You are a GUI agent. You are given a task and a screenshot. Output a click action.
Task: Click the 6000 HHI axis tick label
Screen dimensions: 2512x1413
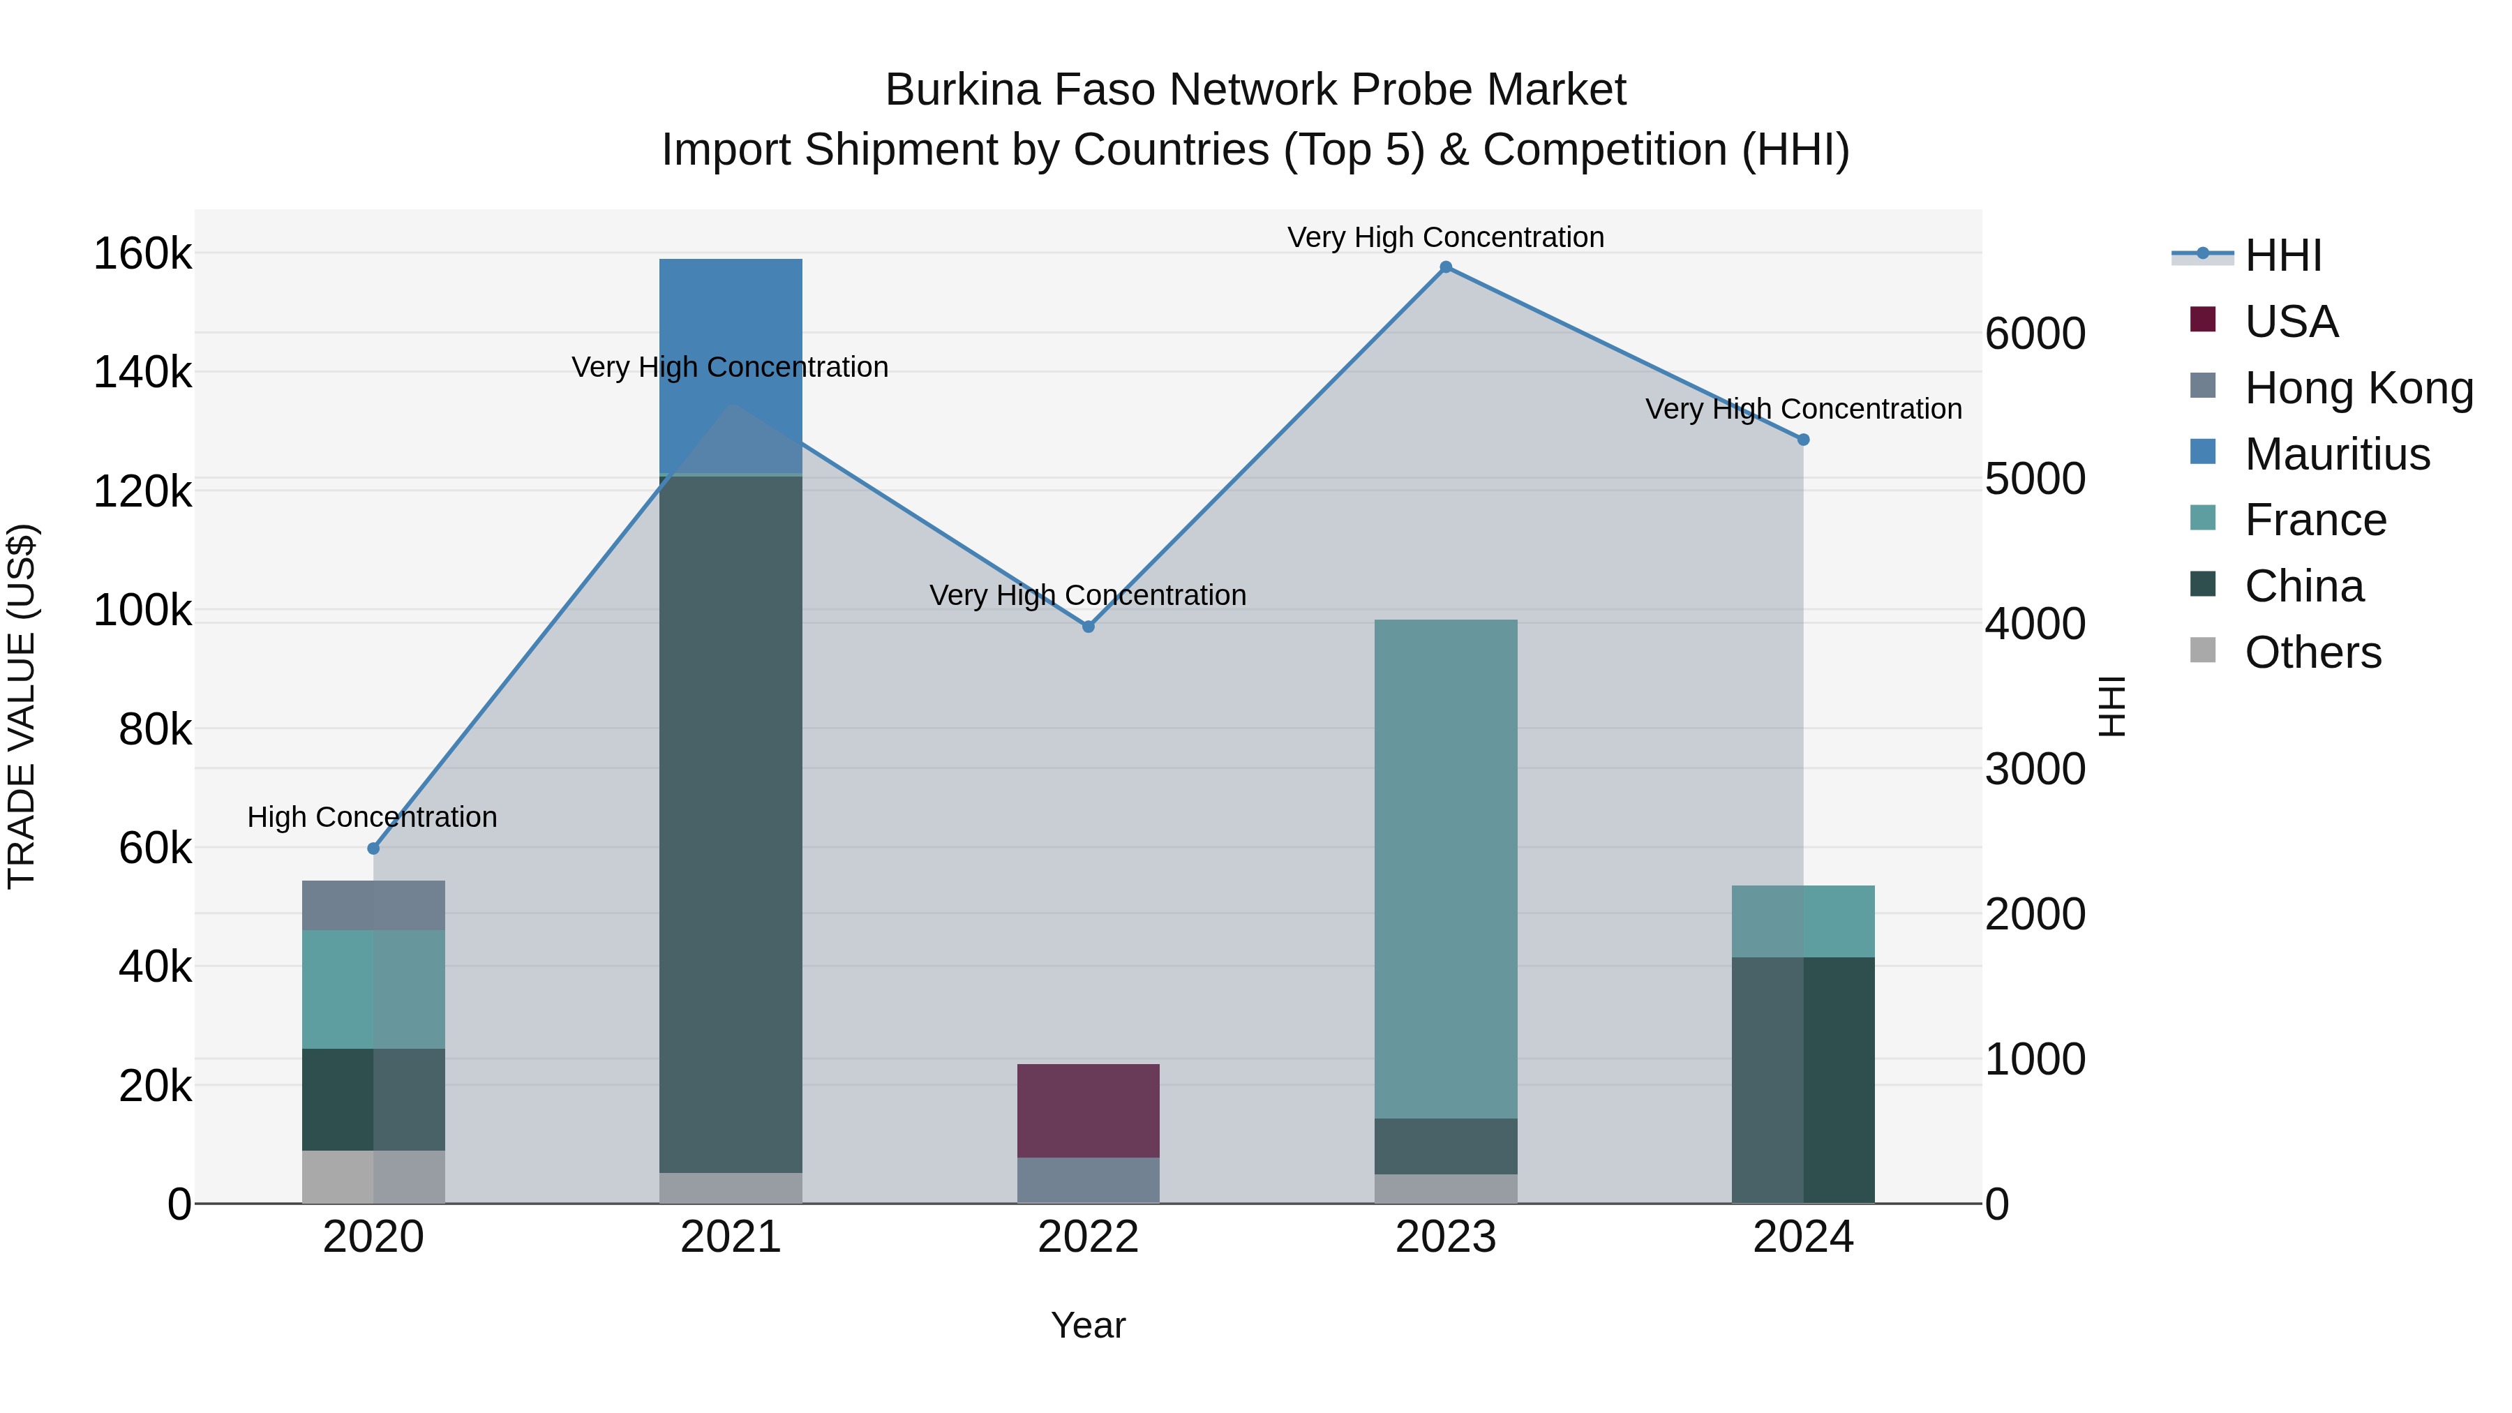coord(2036,334)
